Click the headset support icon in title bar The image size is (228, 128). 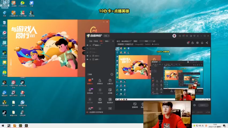coord(180,36)
